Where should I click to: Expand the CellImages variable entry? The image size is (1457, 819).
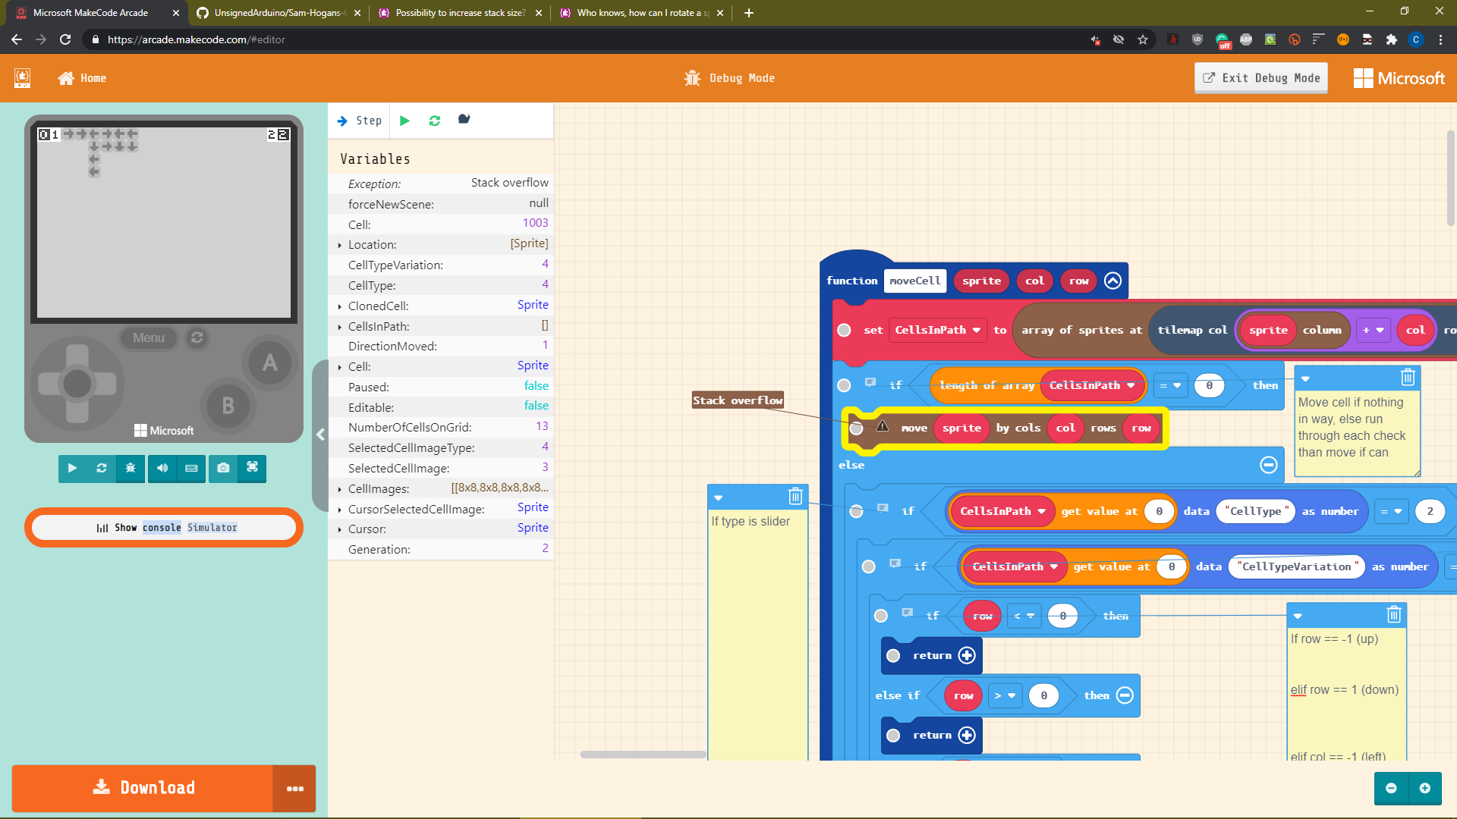coord(339,489)
